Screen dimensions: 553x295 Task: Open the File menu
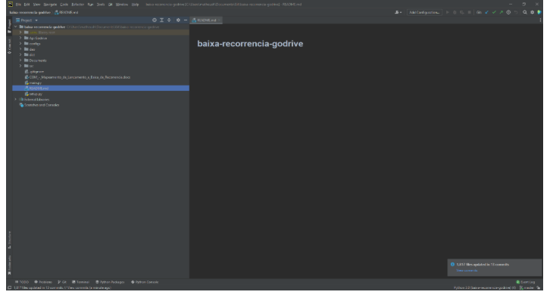[18, 5]
